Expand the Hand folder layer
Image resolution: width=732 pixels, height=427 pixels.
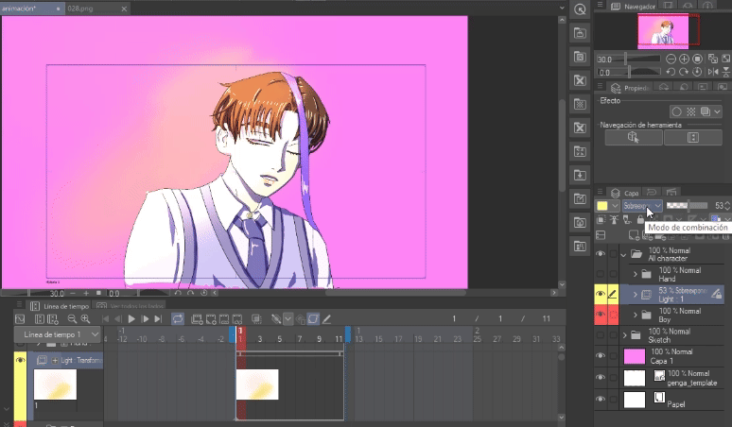(635, 274)
